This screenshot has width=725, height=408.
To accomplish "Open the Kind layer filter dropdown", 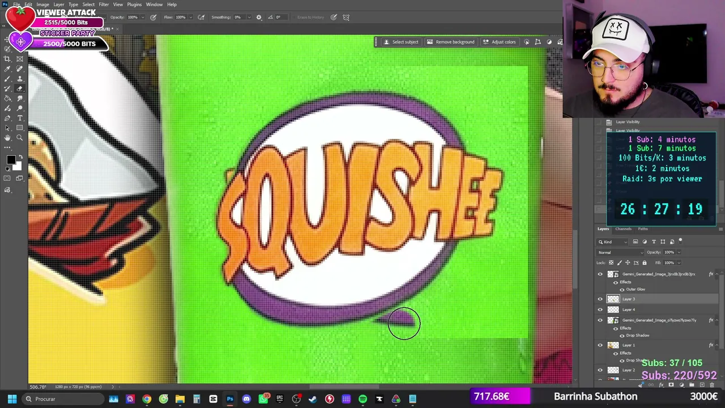I will pyautogui.click(x=612, y=242).
